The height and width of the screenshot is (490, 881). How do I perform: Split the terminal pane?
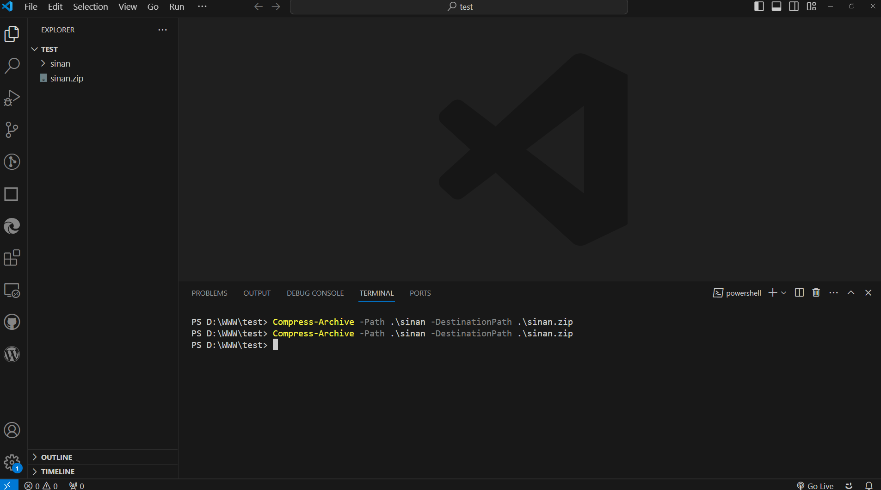(x=800, y=292)
